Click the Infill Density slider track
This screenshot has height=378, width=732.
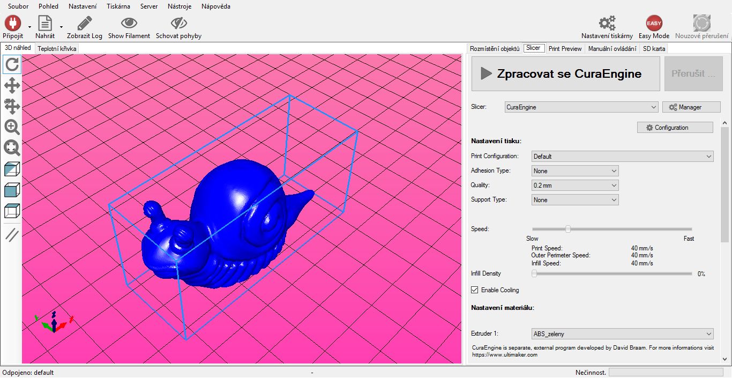[x=613, y=274]
